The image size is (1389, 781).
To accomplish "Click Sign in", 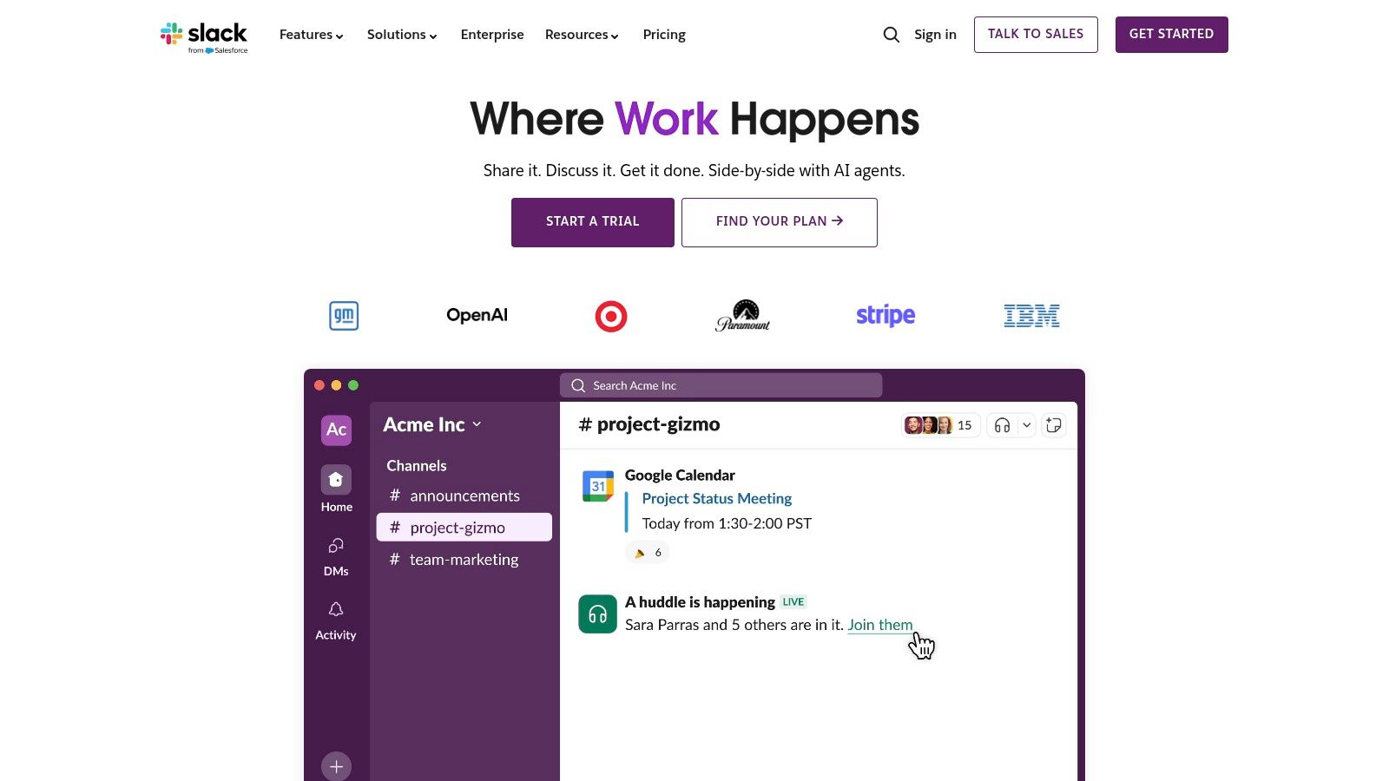I will click(x=935, y=35).
